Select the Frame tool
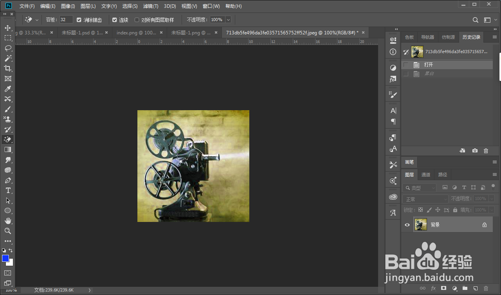The height and width of the screenshot is (295, 501). pyautogui.click(x=7, y=79)
